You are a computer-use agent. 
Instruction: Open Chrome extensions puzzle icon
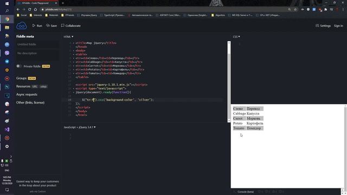[x=325, y=10]
